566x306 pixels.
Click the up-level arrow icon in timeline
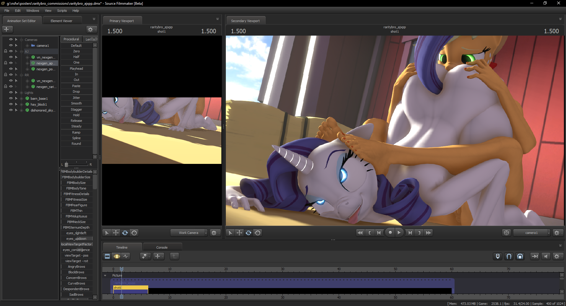click(x=175, y=256)
